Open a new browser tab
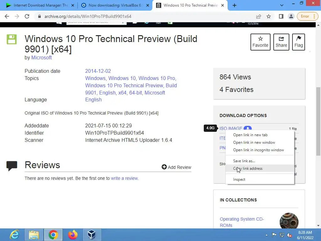Viewport: 321px width, 241px height. point(234,6)
